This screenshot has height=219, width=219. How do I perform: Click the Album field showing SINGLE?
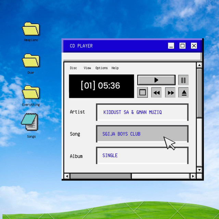tap(142, 155)
